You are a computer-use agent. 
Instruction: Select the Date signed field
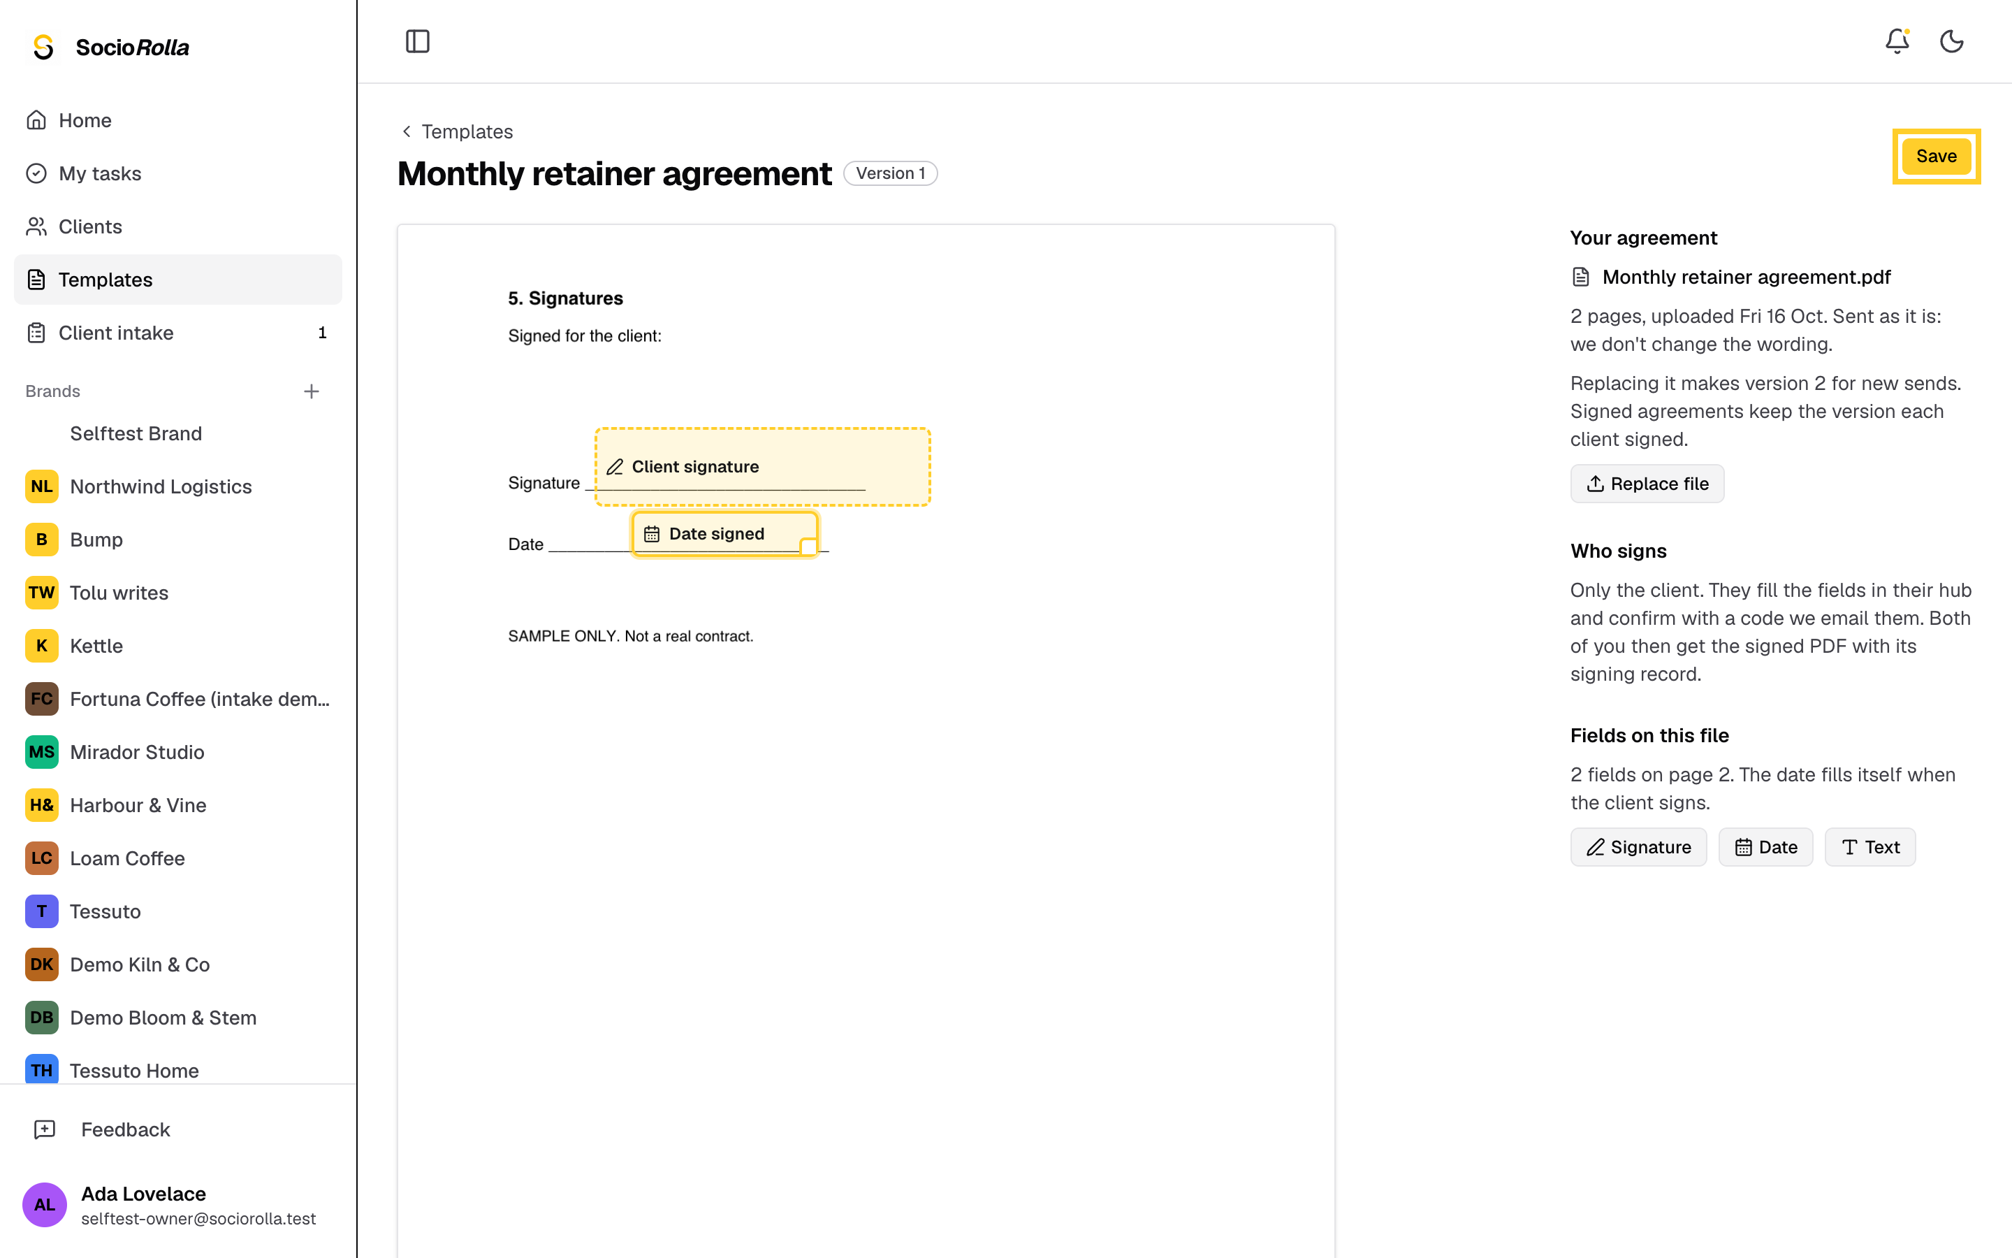724,534
